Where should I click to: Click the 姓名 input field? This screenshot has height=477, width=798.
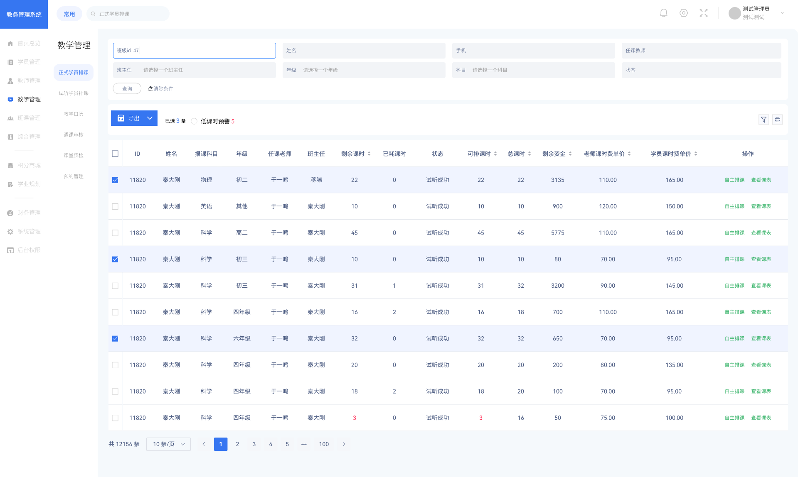click(364, 50)
